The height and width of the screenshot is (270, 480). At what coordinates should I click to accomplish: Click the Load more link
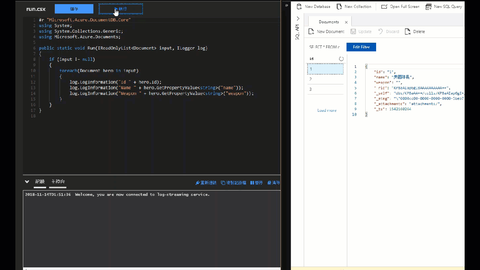pyautogui.click(x=327, y=110)
